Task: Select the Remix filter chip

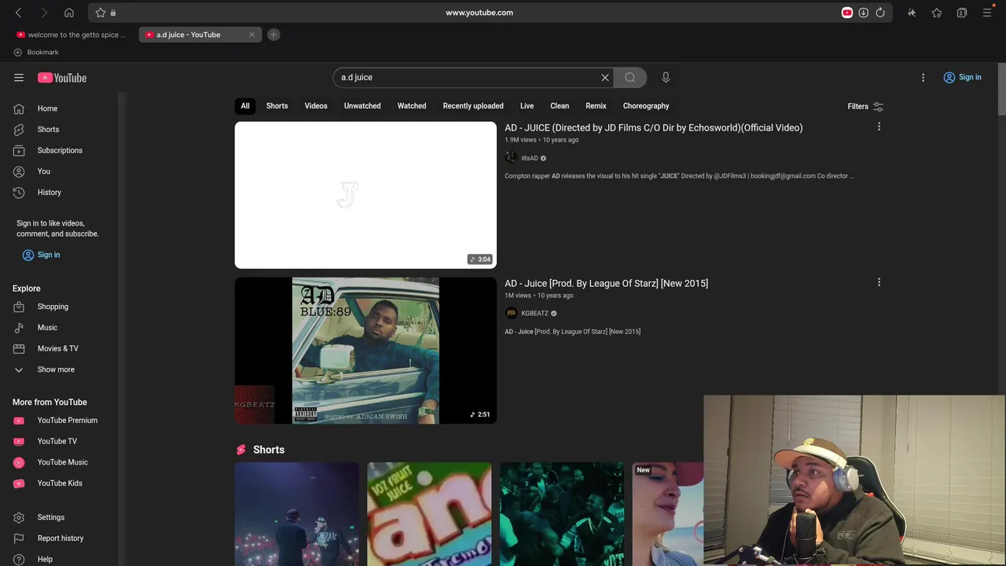Action: pyautogui.click(x=596, y=106)
